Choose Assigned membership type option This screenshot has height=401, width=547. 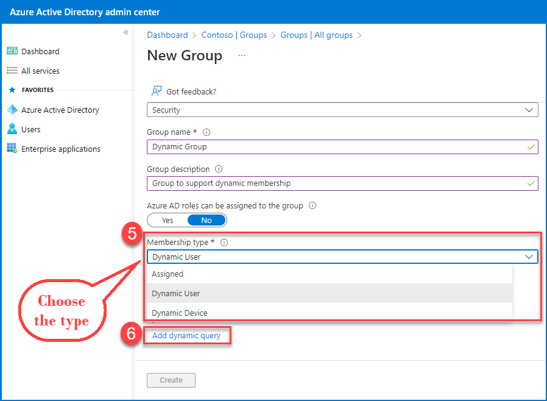[168, 274]
